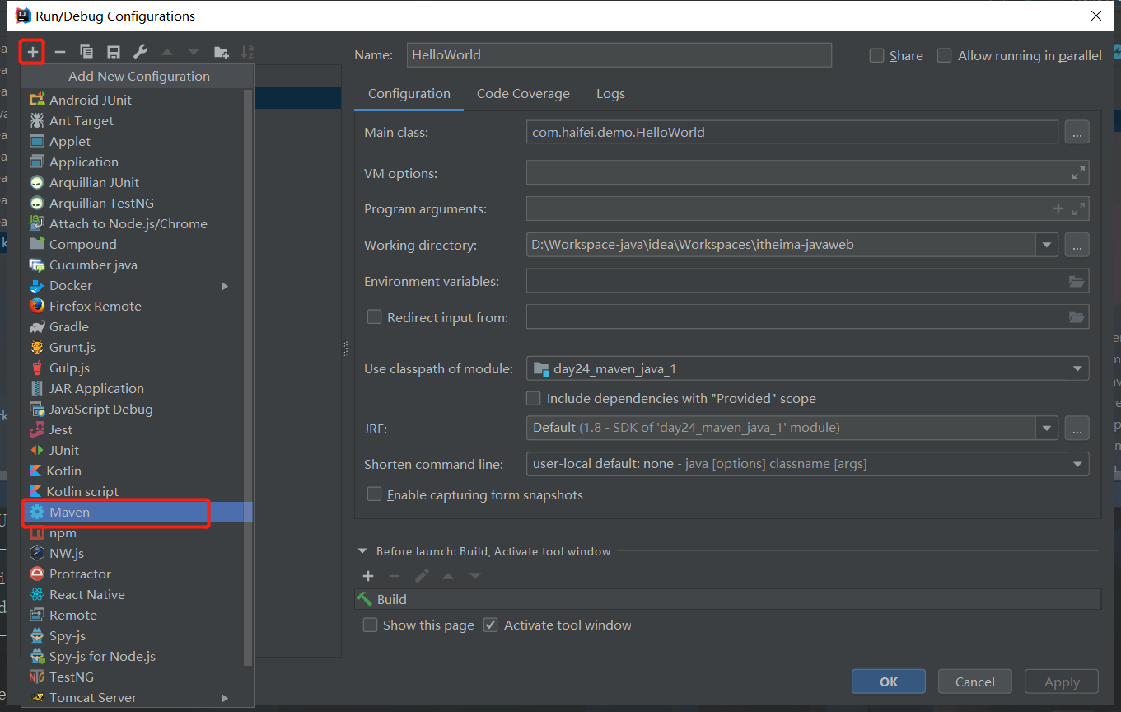The image size is (1121, 712).
Task: Click the Main class text field
Action: point(791,132)
